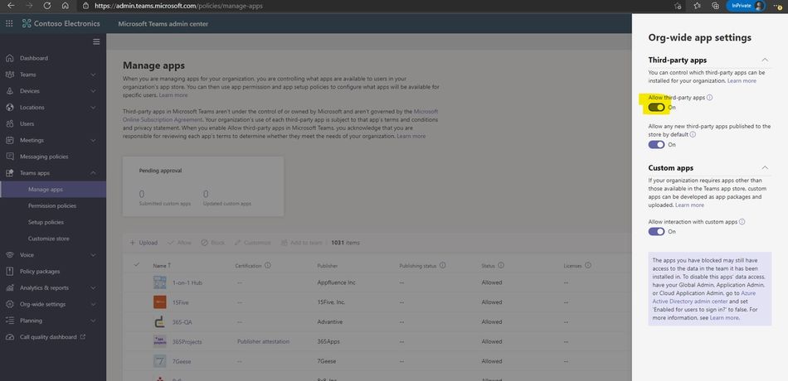Collapse navigation with hamburger menu icon

(96, 41)
